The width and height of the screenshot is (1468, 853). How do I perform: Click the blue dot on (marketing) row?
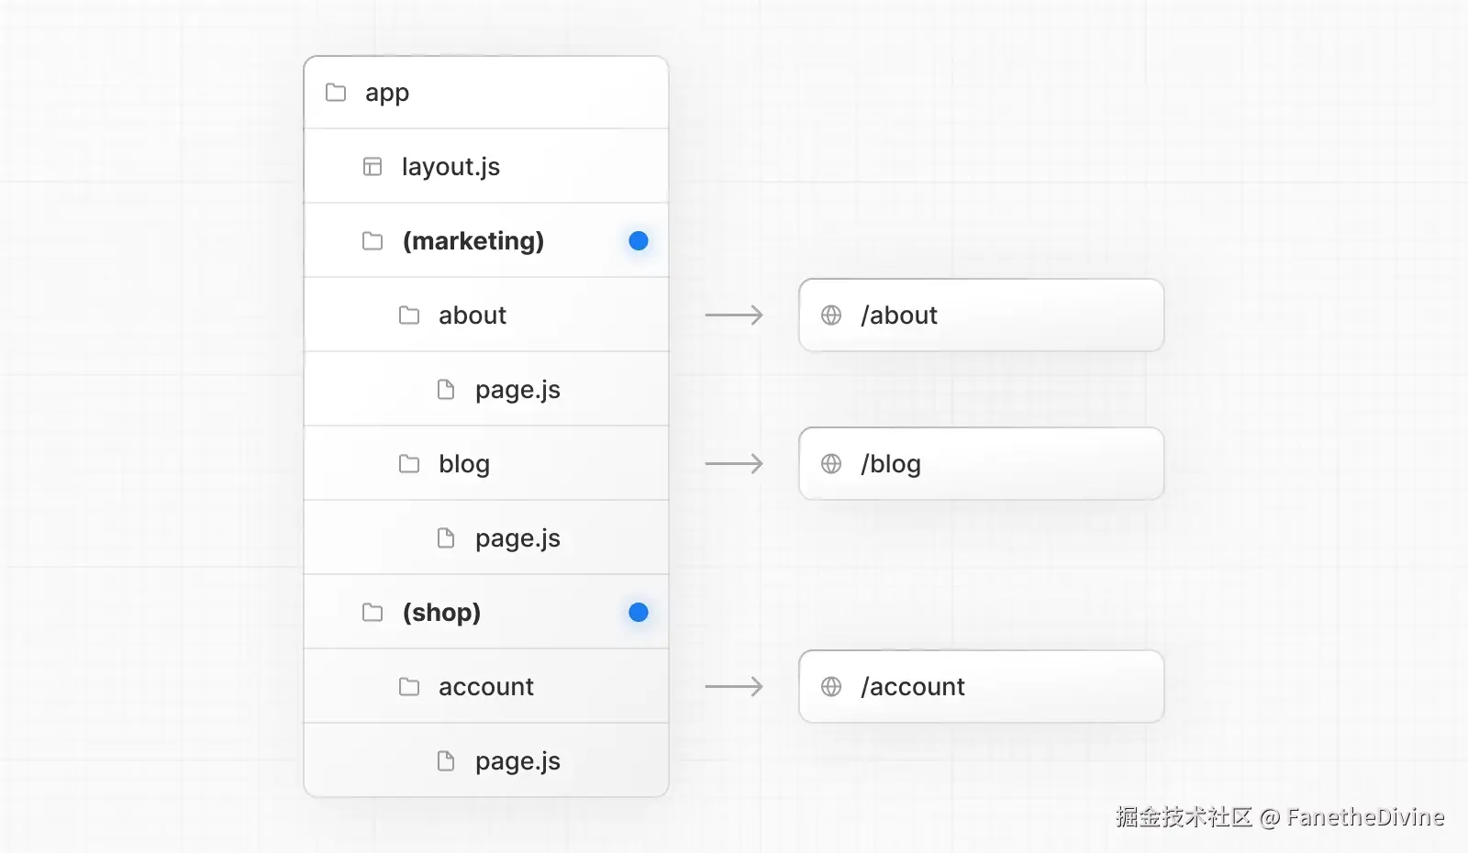(x=639, y=241)
